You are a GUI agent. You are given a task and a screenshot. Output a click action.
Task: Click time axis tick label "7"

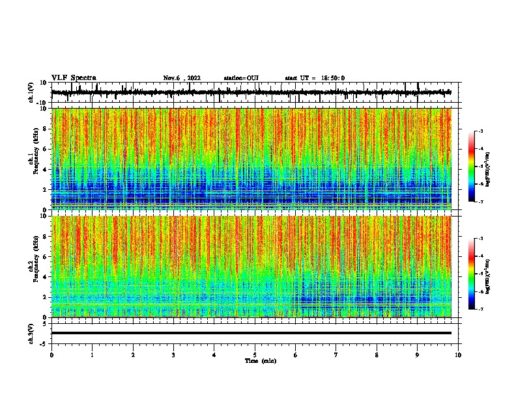click(336, 355)
